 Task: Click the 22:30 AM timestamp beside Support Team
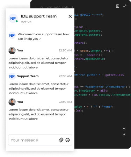65,76
